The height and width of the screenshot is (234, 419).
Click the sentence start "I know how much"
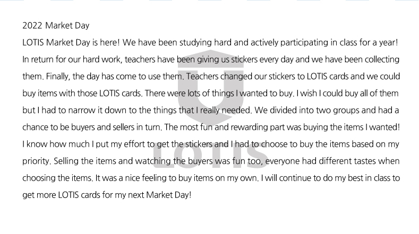56,144
